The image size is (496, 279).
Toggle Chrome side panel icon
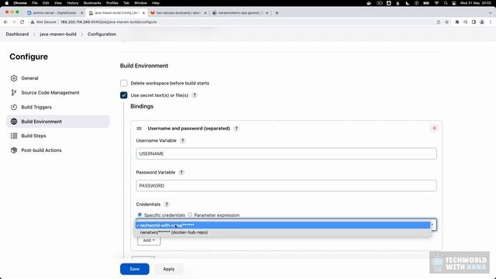474,22
